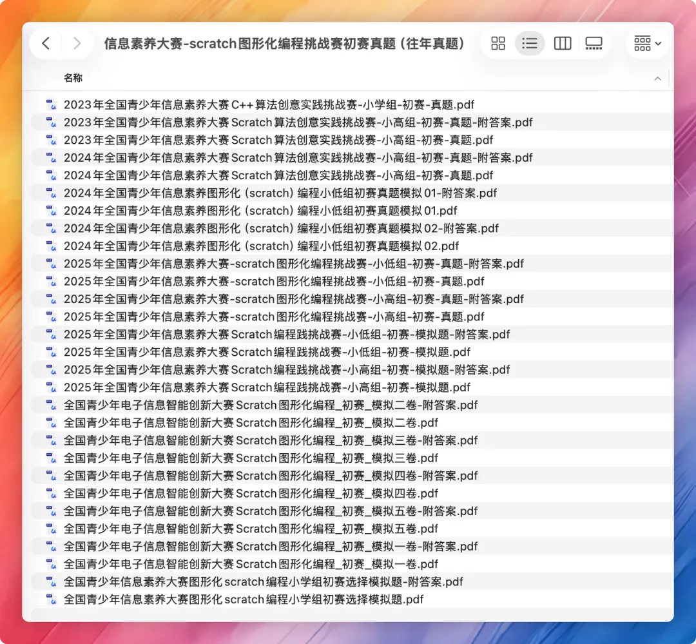
Task: Select 2024 Scratch 小高组-初赛-真题.pdf name
Action: 278,175
